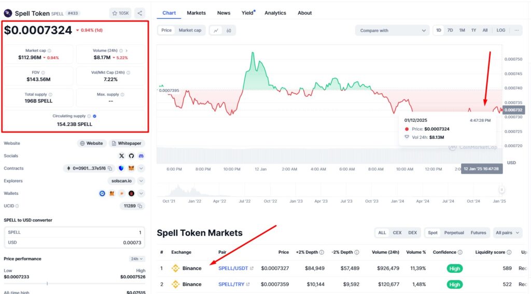Open the News tab
531x294 pixels.
tap(223, 13)
